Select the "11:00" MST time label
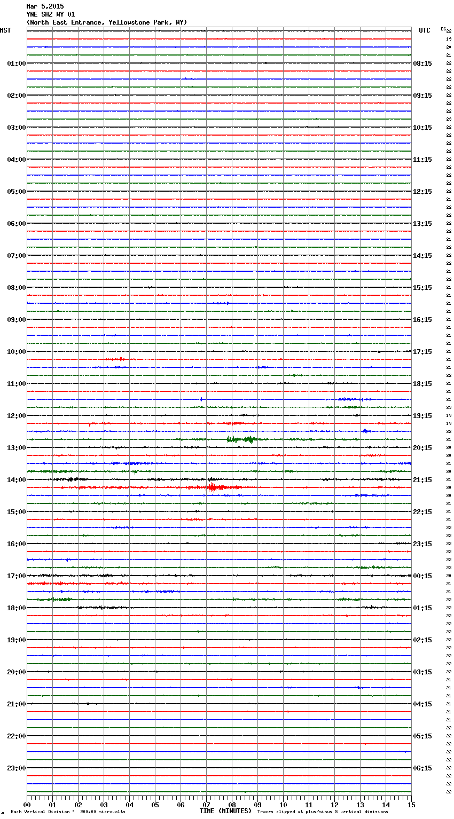 point(17,384)
